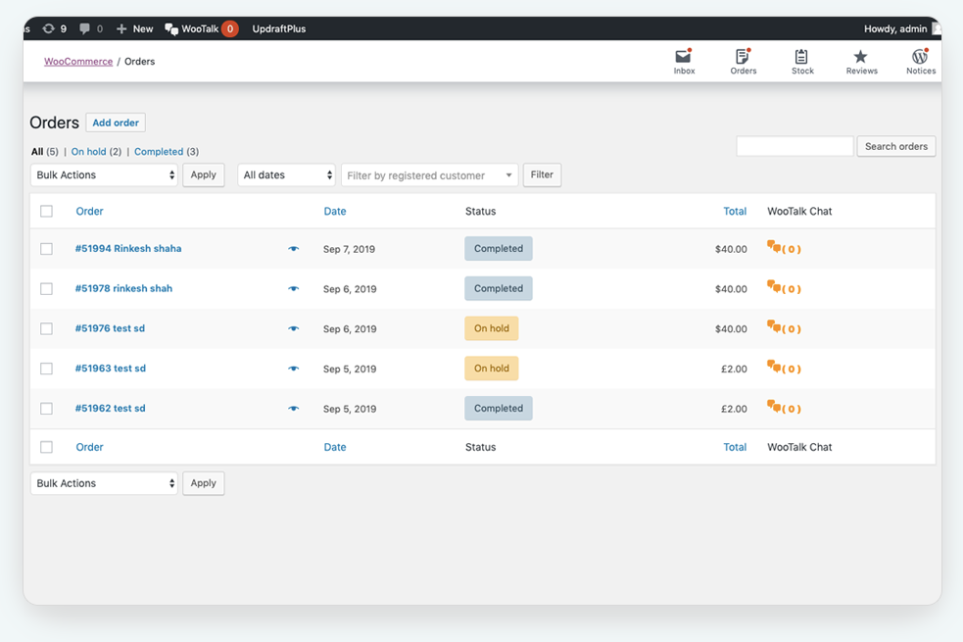Screen dimensions: 963x642
Task: Click inside the search orders field
Action: tap(794, 145)
